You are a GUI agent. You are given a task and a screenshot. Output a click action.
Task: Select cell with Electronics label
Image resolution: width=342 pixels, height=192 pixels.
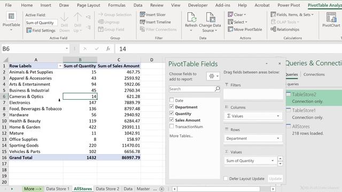pyautogui.click(x=36, y=102)
